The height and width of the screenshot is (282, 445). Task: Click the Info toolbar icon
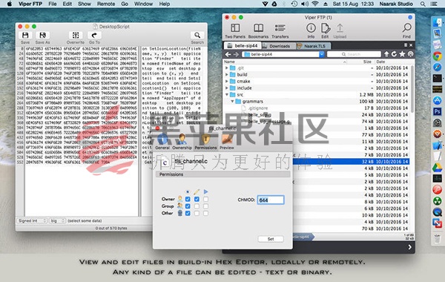(x=311, y=28)
